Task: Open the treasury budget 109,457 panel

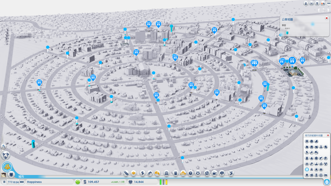Action: tap(105, 182)
